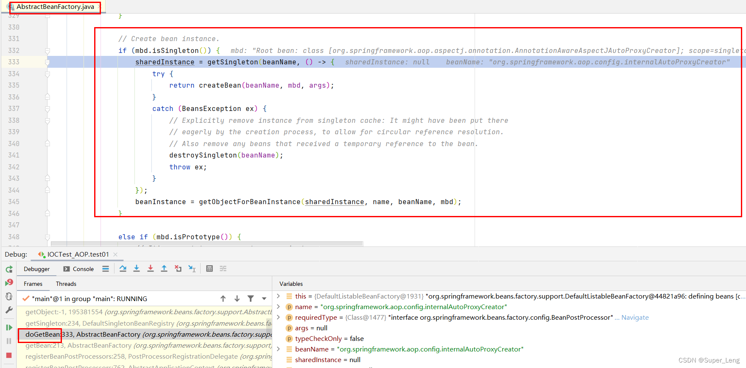The width and height of the screenshot is (746, 368).
Task: Select registerBeanPostProcessors:258 stack frame
Action: 144,357
